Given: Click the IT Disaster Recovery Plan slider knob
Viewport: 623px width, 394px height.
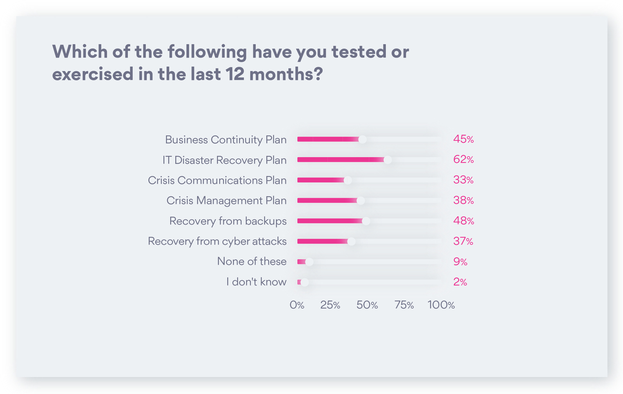Looking at the screenshot, I should click(387, 160).
